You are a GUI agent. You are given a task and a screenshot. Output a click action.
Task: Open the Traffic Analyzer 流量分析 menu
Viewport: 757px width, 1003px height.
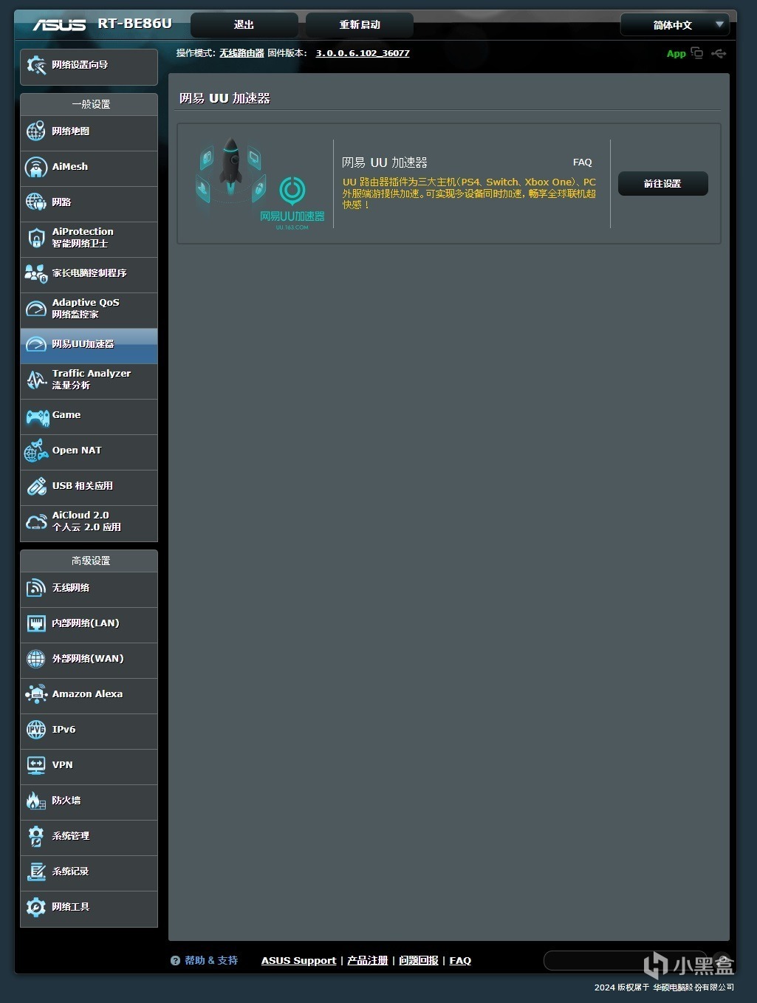(89, 380)
